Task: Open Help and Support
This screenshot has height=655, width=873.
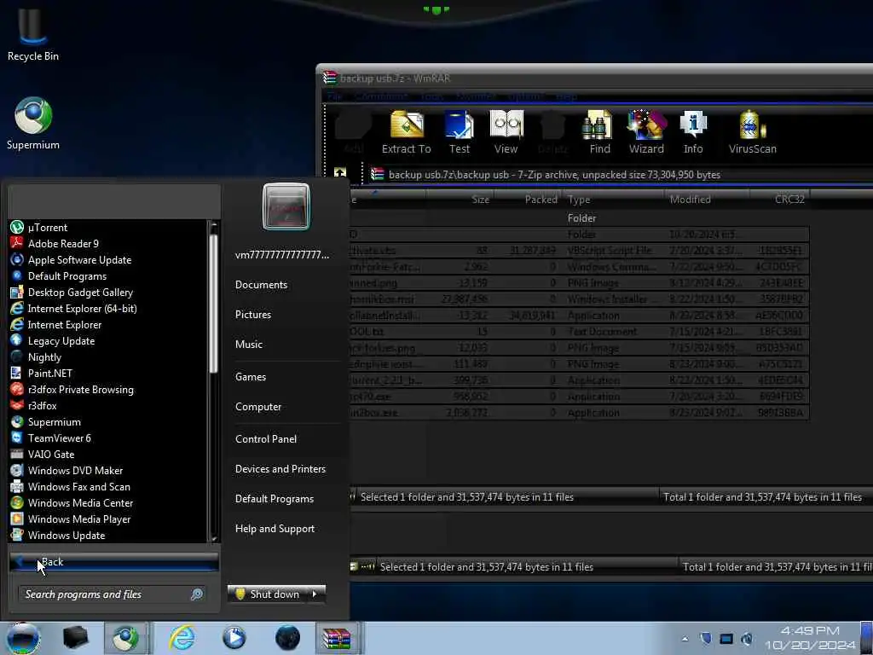Action: (x=275, y=529)
